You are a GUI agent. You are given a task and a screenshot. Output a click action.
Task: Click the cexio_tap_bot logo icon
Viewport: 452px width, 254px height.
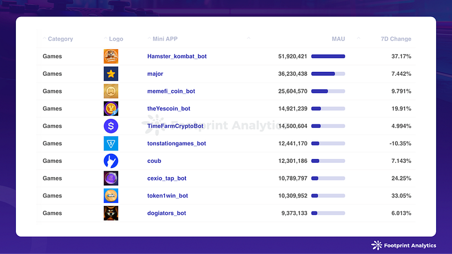(111, 178)
